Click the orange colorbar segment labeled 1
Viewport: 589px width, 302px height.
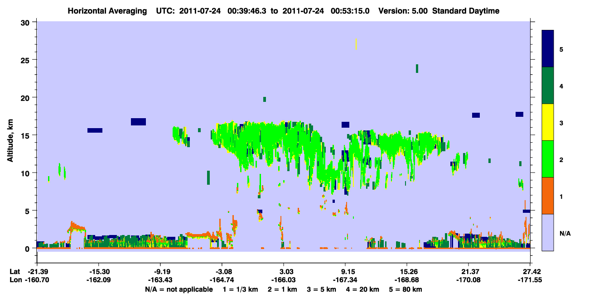click(x=548, y=196)
